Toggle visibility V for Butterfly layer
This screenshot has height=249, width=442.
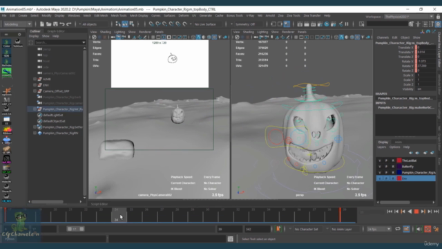(x=380, y=167)
